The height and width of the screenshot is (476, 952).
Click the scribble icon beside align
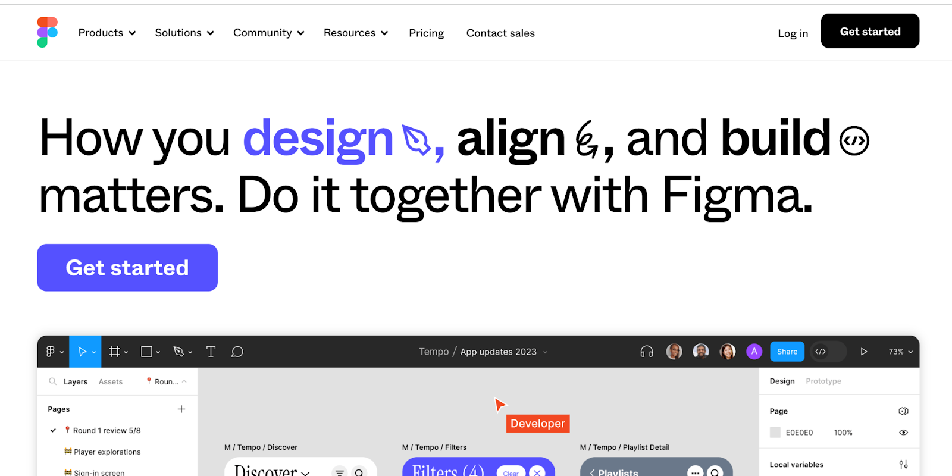[x=587, y=139]
